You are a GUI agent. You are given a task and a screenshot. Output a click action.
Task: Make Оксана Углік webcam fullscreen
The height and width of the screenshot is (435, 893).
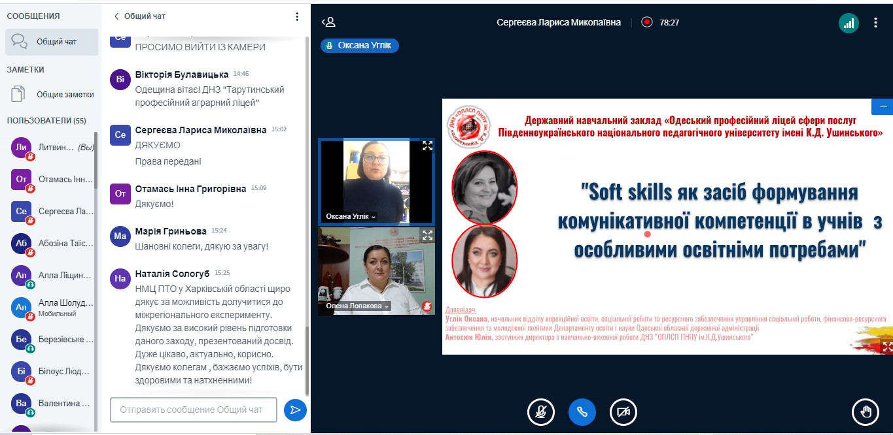(427, 146)
